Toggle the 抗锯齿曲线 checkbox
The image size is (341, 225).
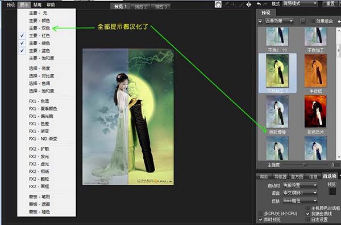pyautogui.click(x=307, y=214)
